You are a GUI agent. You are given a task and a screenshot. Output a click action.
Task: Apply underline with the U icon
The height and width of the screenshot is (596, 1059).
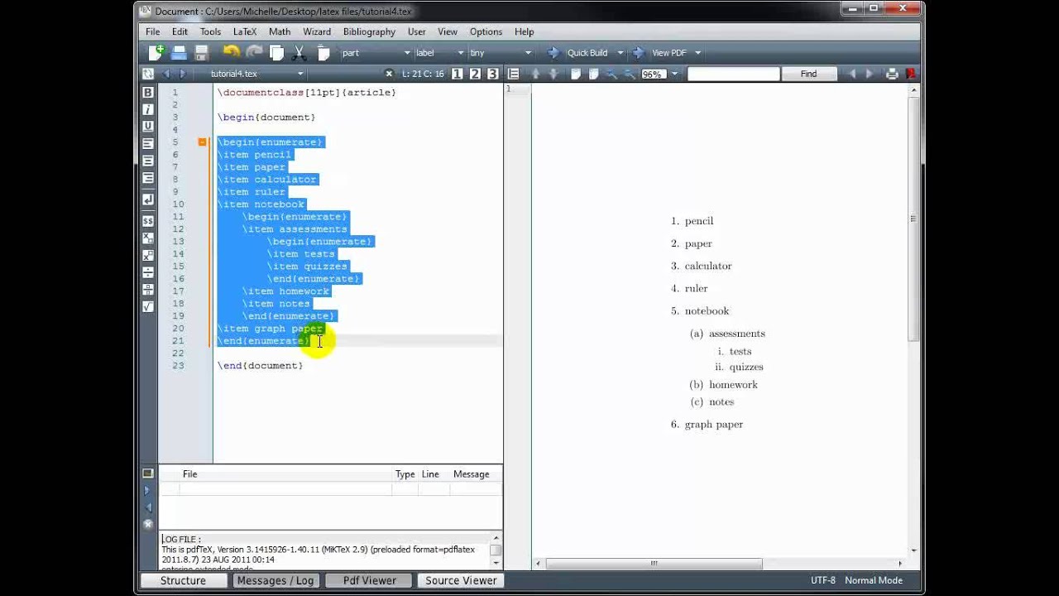click(x=148, y=127)
